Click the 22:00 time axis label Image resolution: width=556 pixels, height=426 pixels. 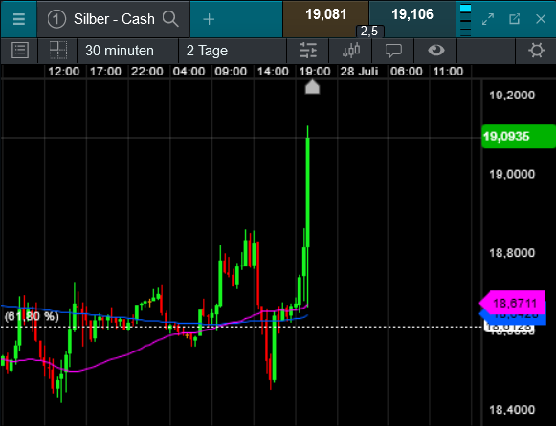click(146, 72)
